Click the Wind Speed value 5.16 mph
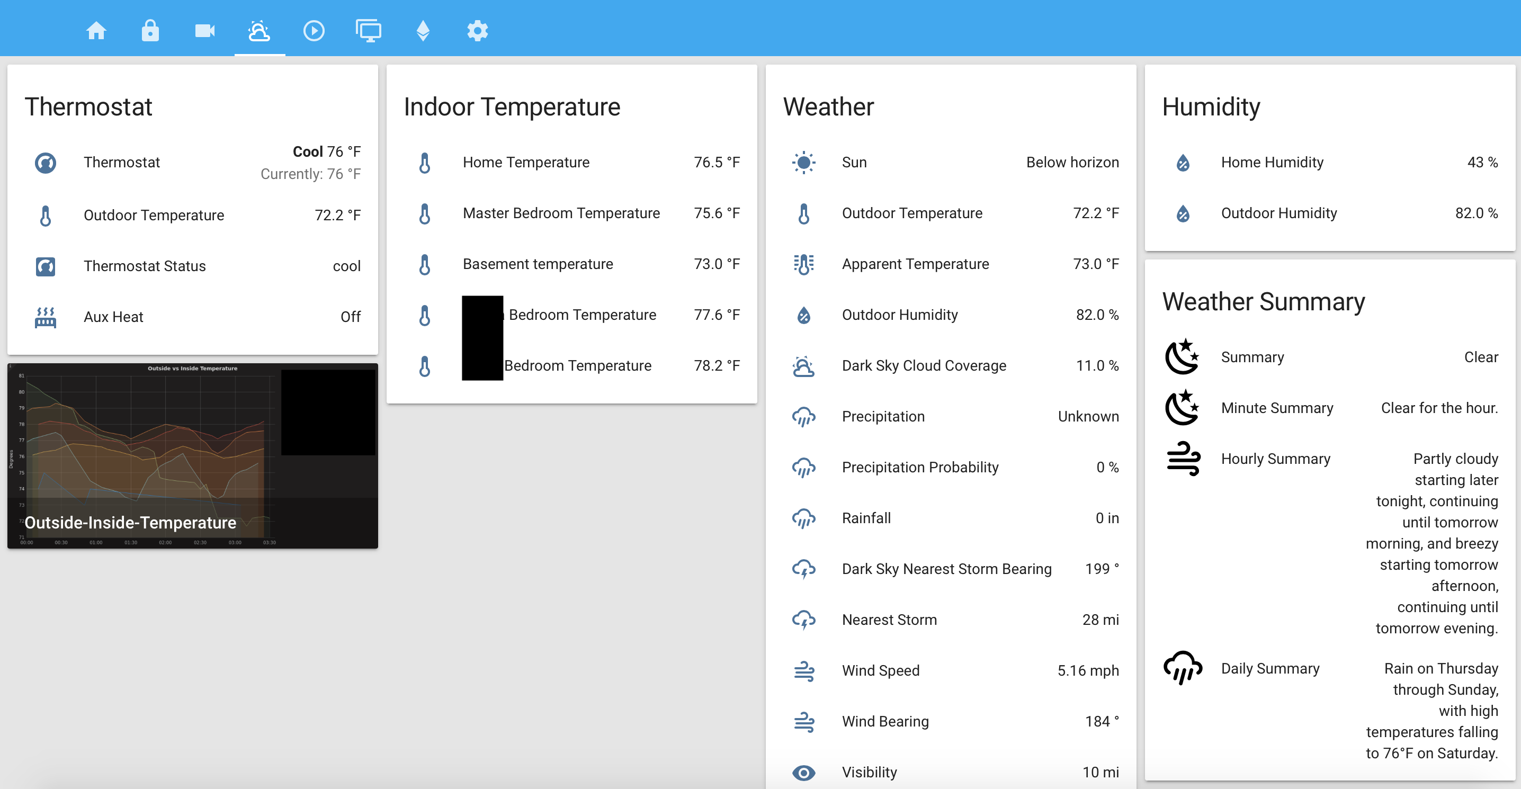 (x=1088, y=670)
